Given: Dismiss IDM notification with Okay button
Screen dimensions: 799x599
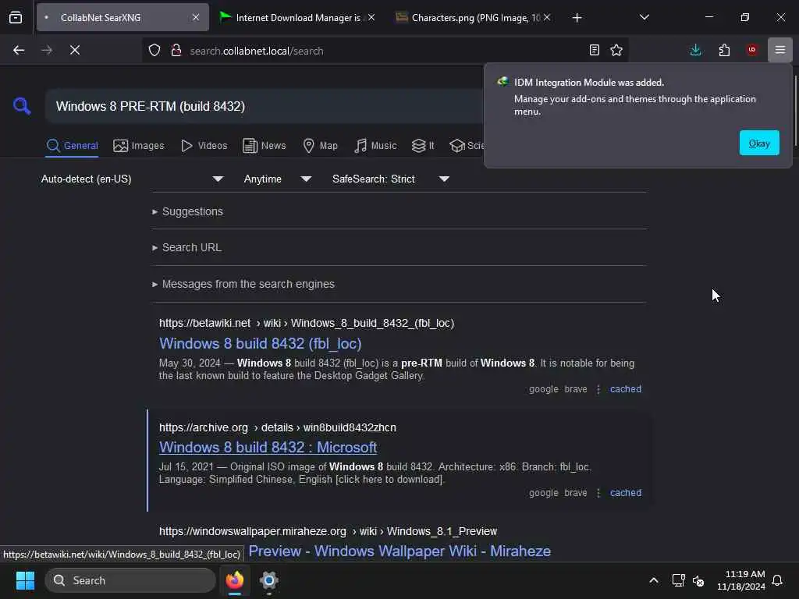Looking at the screenshot, I should tap(758, 144).
